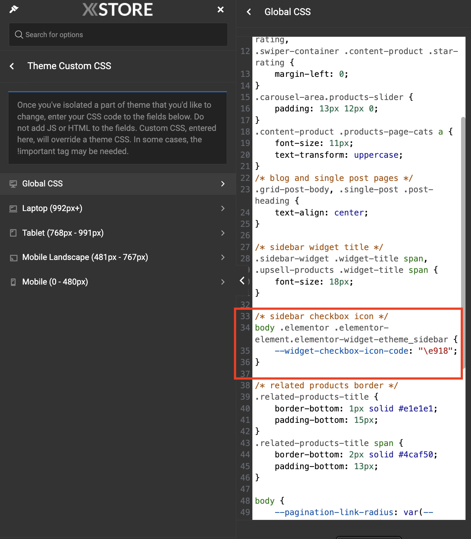Click the desktop icon beside Global CSS
This screenshot has height=539, width=471.
(x=13, y=184)
